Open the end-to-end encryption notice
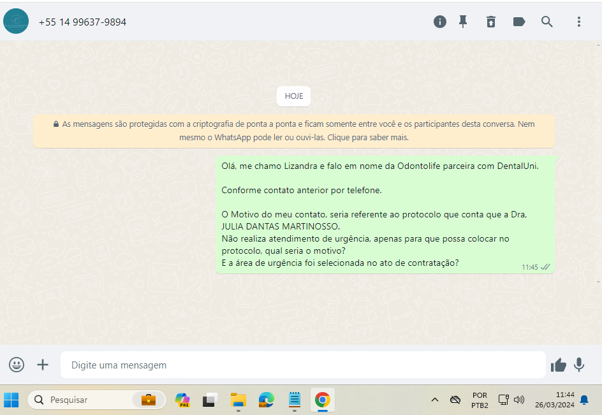Viewport: 602px width, 415px height. coord(294,131)
